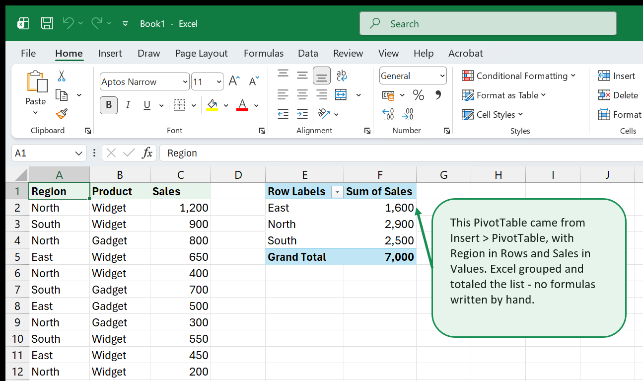Click Insert cells button
643x381 pixels.
tap(617, 76)
